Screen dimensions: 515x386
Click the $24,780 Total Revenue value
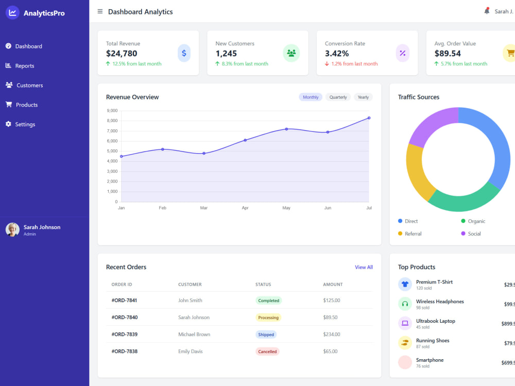pos(122,53)
